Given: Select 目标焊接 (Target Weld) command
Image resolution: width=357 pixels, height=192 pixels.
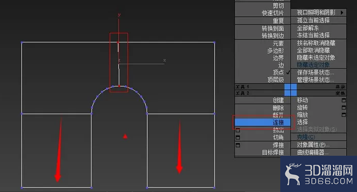Looking at the screenshot, I should (273, 152).
